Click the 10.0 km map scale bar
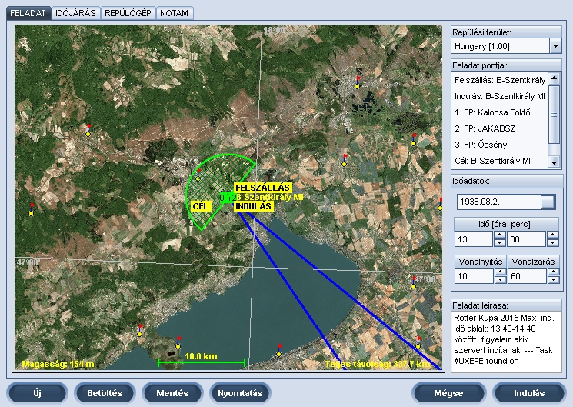 tap(202, 360)
